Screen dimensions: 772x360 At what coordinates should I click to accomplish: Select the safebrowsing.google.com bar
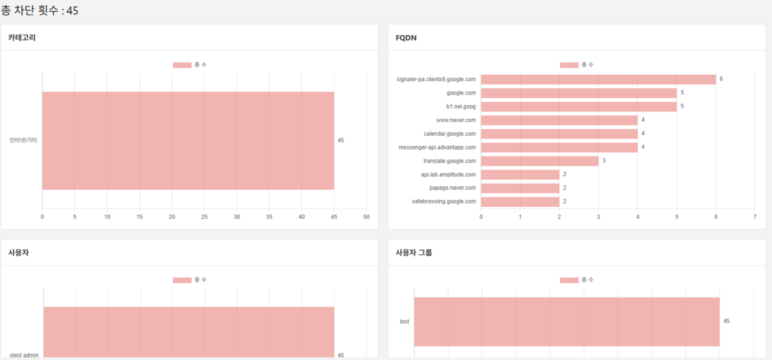(x=520, y=202)
